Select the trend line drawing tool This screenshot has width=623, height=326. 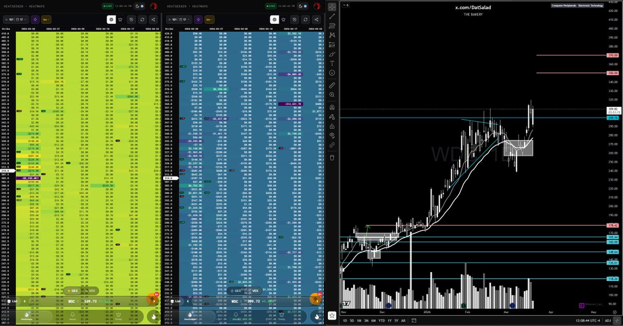pos(332,16)
